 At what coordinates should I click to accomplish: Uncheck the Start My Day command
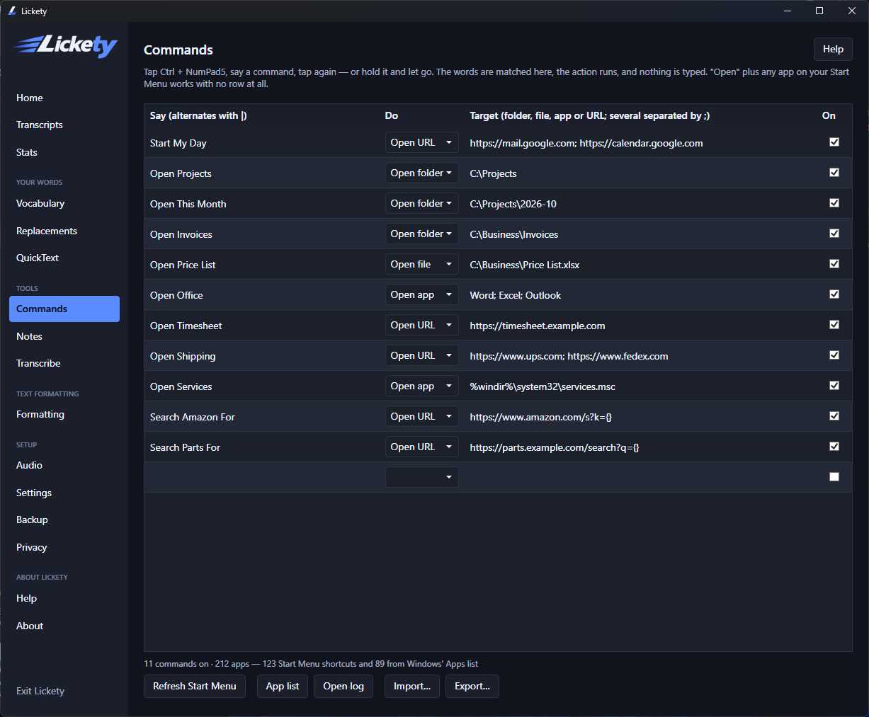click(x=834, y=142)
